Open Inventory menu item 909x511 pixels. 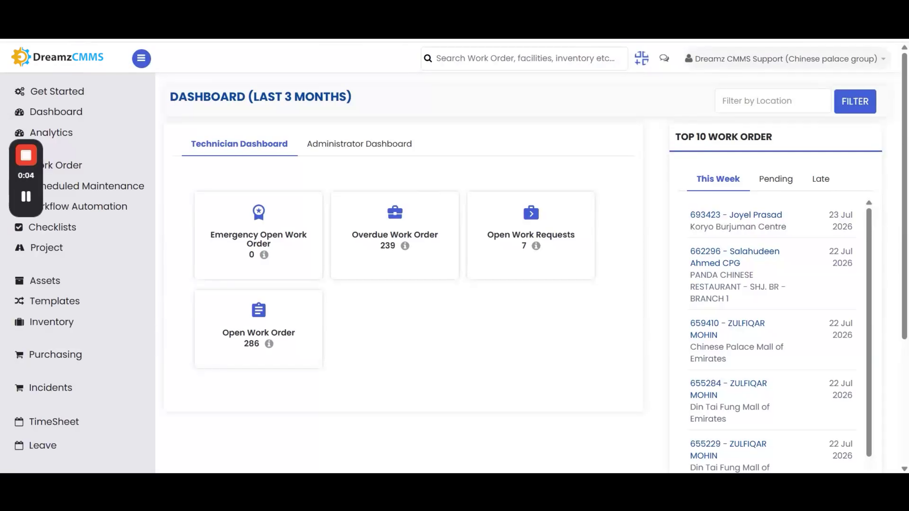[x=52, y=322]
